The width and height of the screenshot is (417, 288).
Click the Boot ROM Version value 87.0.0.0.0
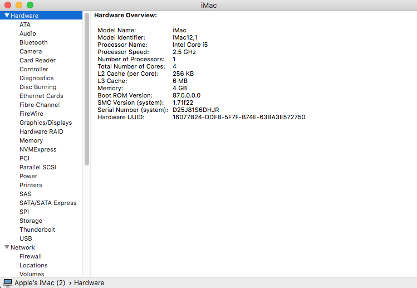(x=187, y=95)
